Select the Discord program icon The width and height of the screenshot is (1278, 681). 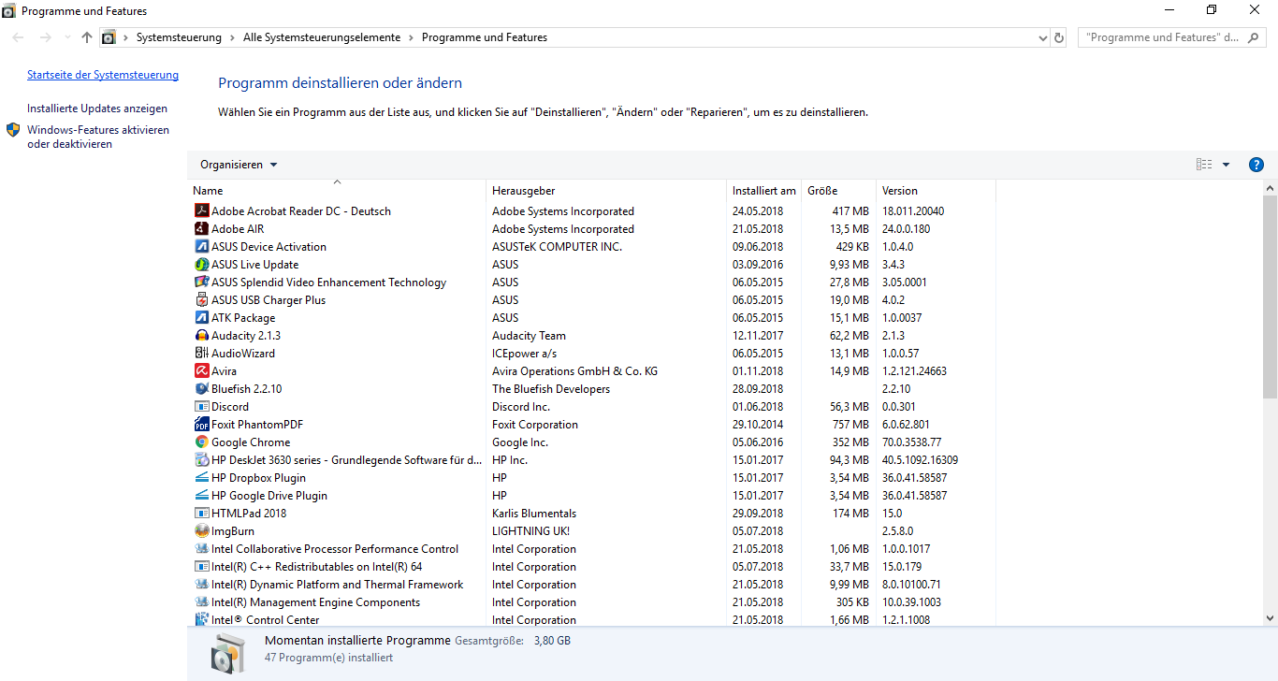[x=201, y=406]
